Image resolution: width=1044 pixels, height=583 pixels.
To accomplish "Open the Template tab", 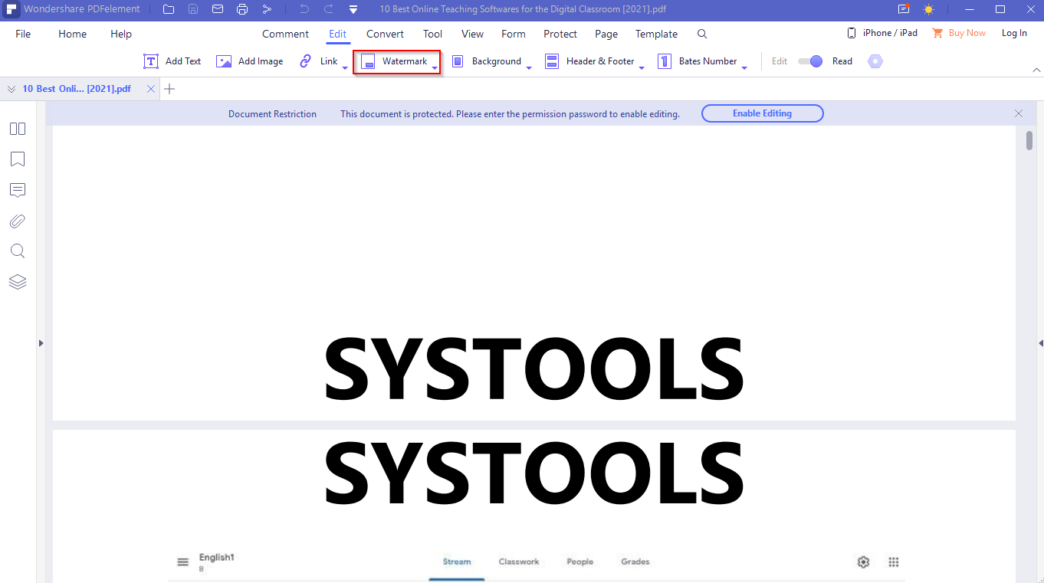I will pos(656,34).
